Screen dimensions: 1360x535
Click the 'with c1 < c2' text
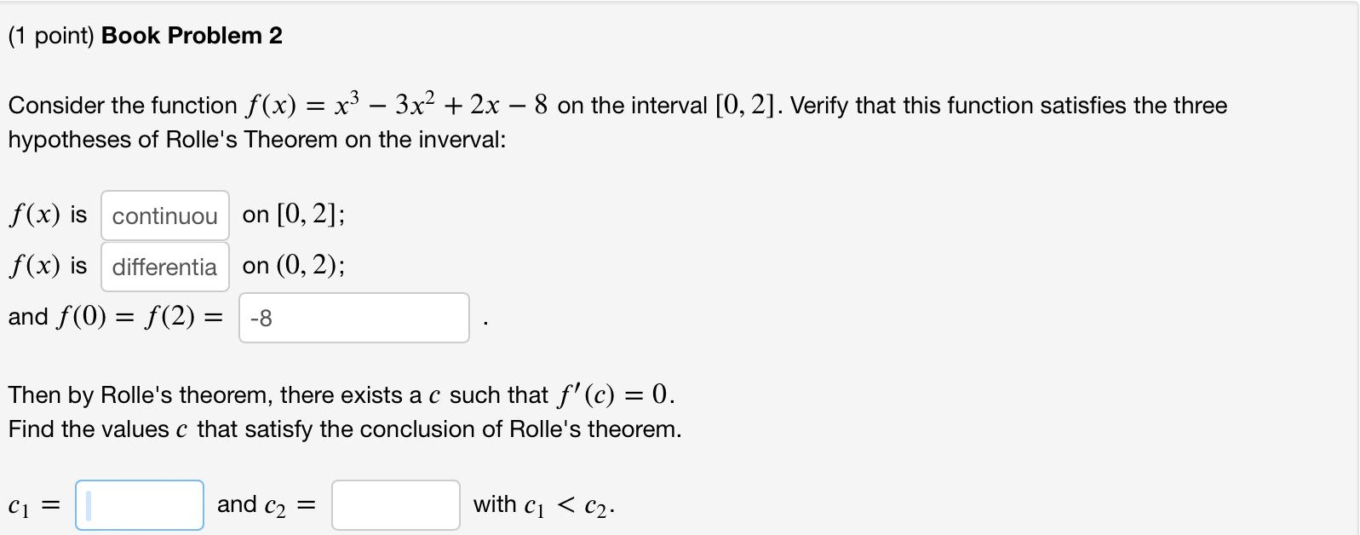point(545,504)
